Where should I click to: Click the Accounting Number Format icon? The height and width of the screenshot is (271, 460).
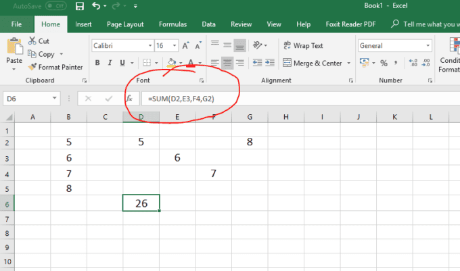click(364, 63)
